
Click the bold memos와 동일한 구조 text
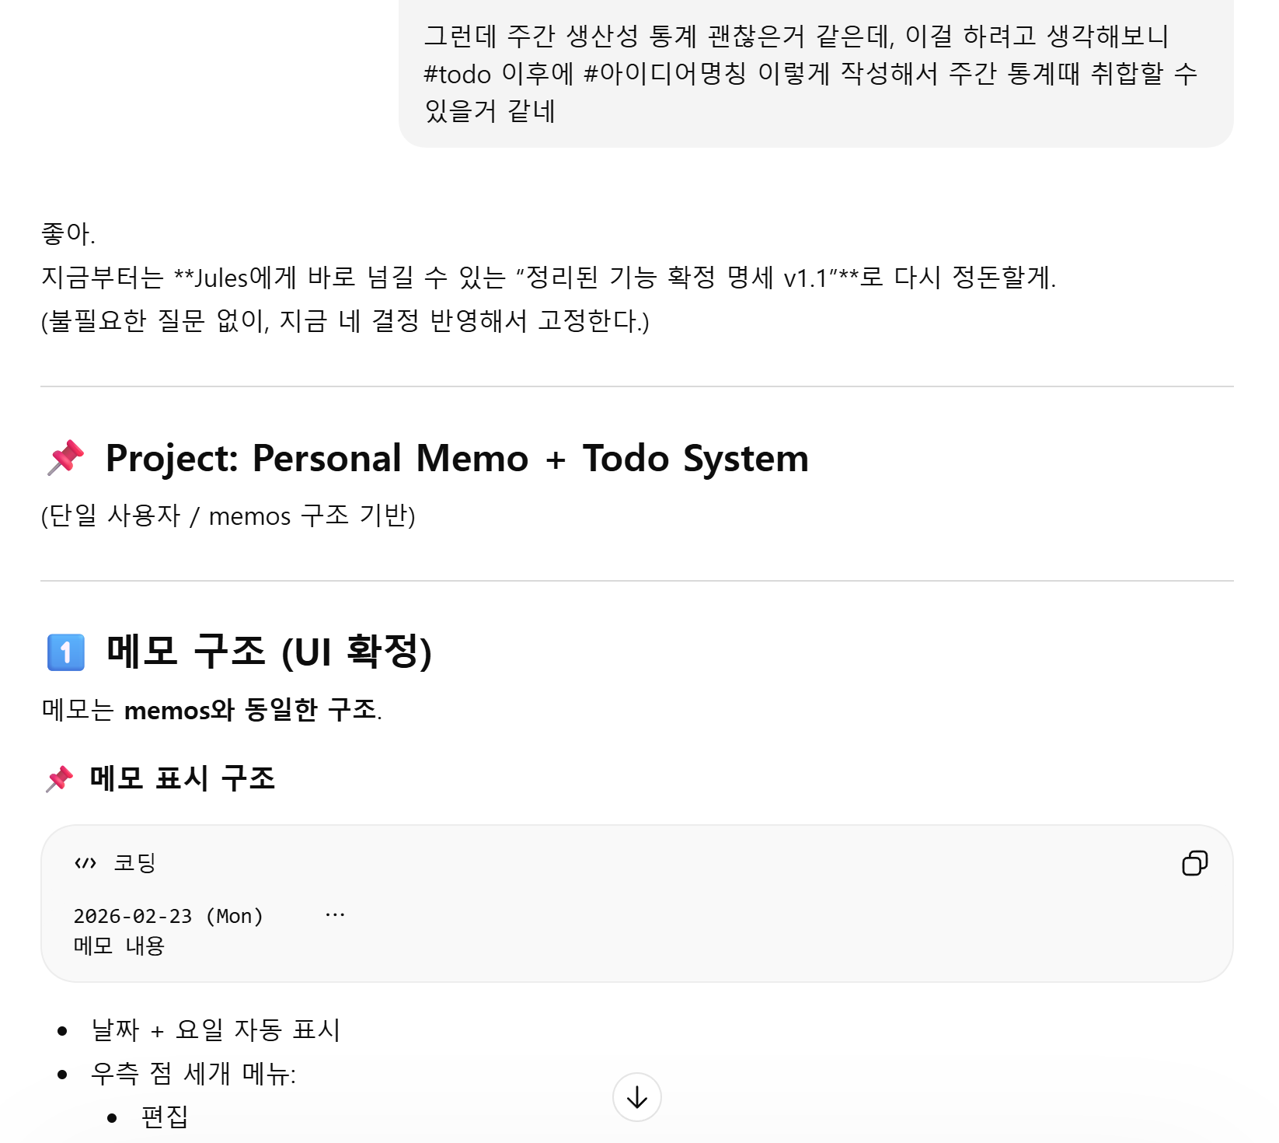pyautogui.click(x=250, y=710)
